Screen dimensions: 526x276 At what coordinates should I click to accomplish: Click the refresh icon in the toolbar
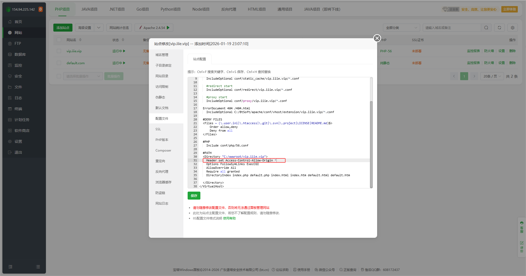(499, 28)
